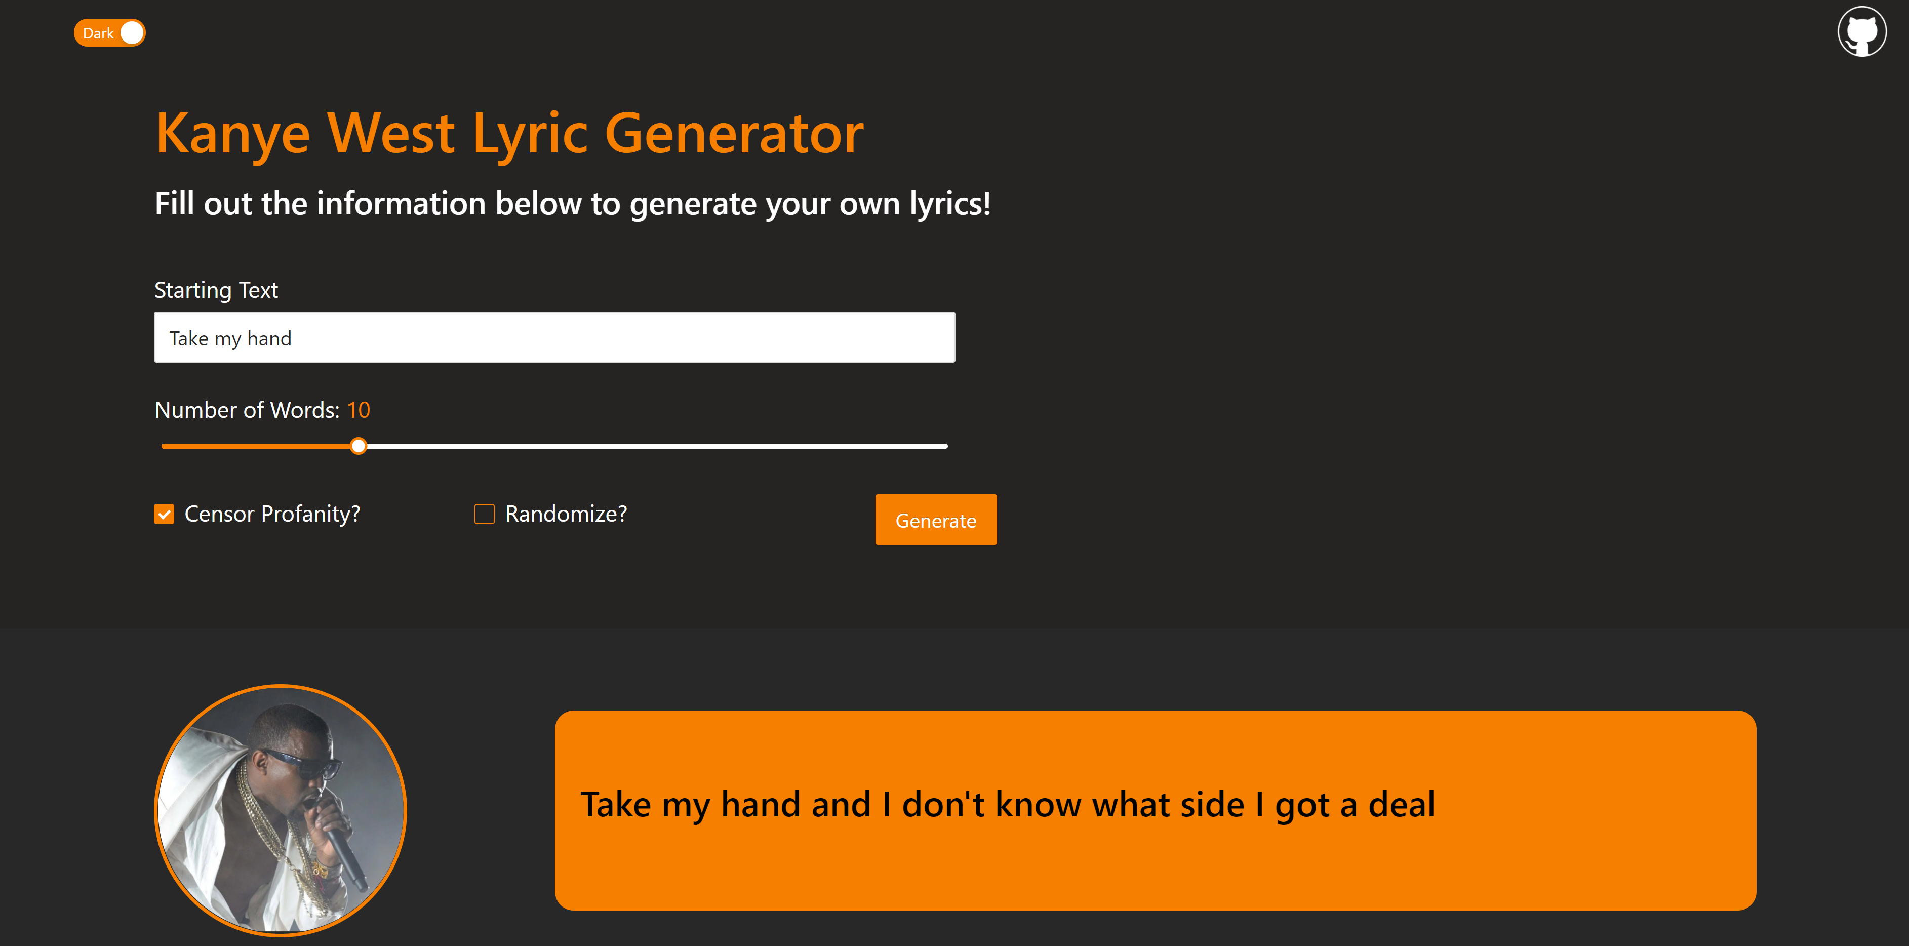Click the "Starting Text" field label
1909x946 pixels.
216,290
